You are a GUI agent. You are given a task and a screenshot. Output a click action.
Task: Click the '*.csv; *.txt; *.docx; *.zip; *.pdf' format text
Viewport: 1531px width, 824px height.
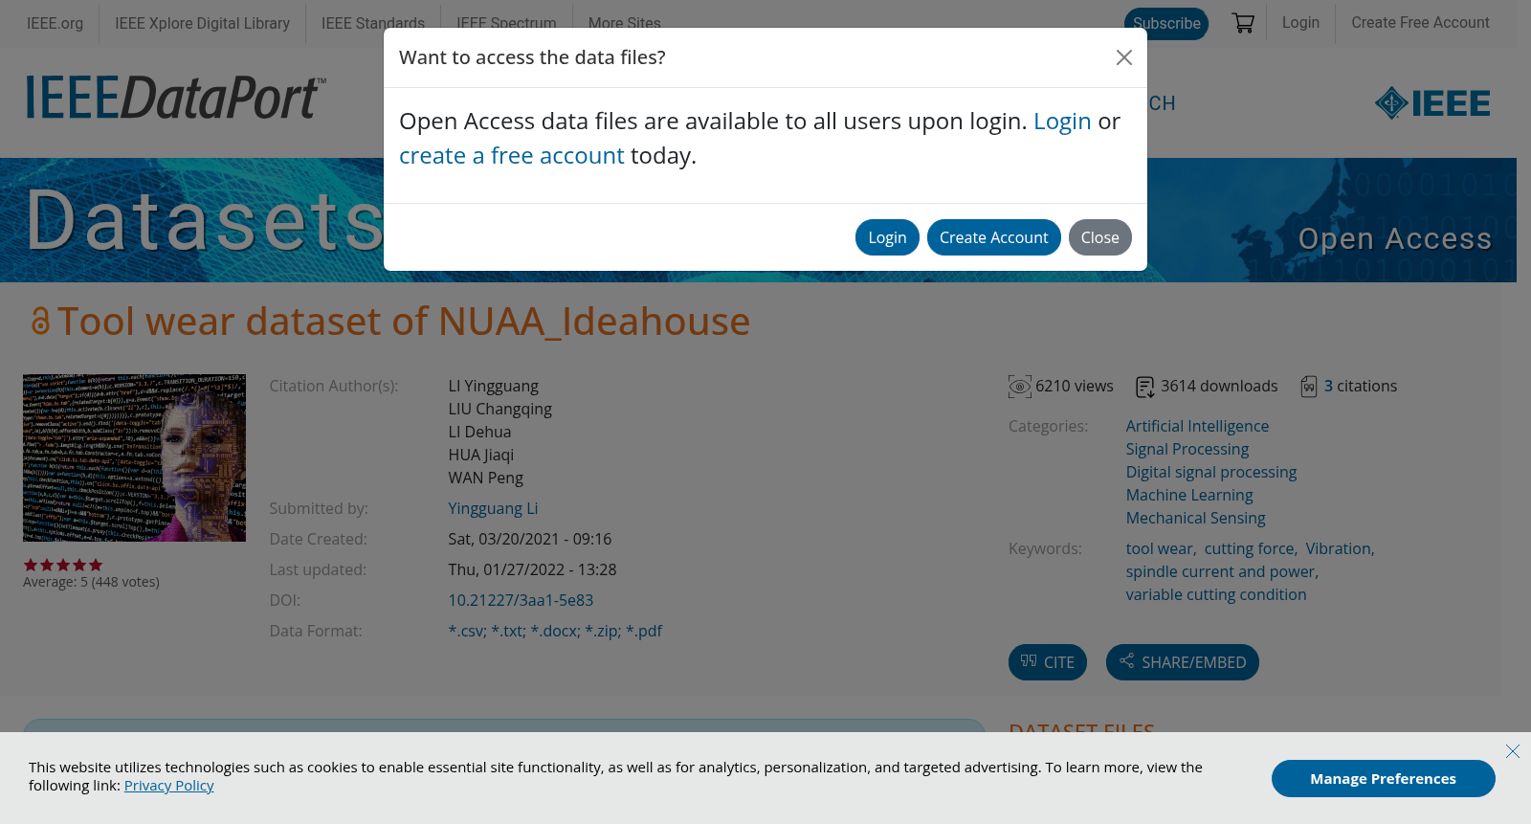555,632
